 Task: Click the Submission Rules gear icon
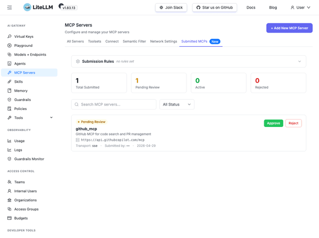[x=78, y=61]
